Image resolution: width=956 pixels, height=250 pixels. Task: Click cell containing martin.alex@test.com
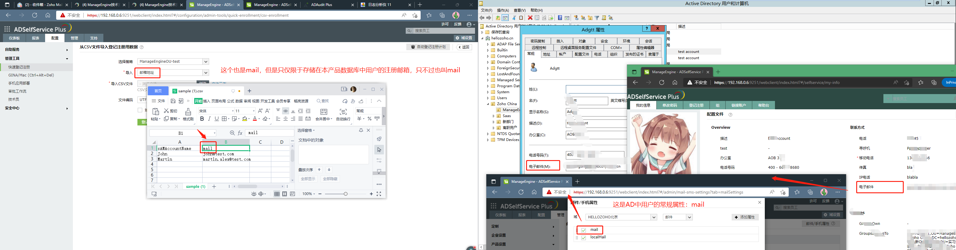coord(226,159)
